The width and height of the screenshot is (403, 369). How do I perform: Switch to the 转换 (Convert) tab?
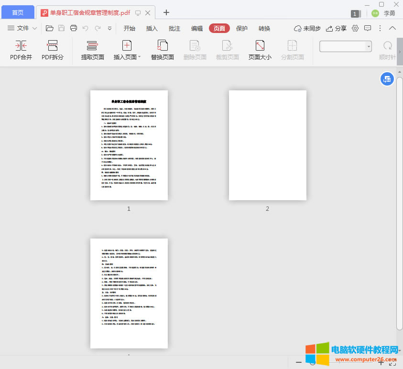[264, 28]
